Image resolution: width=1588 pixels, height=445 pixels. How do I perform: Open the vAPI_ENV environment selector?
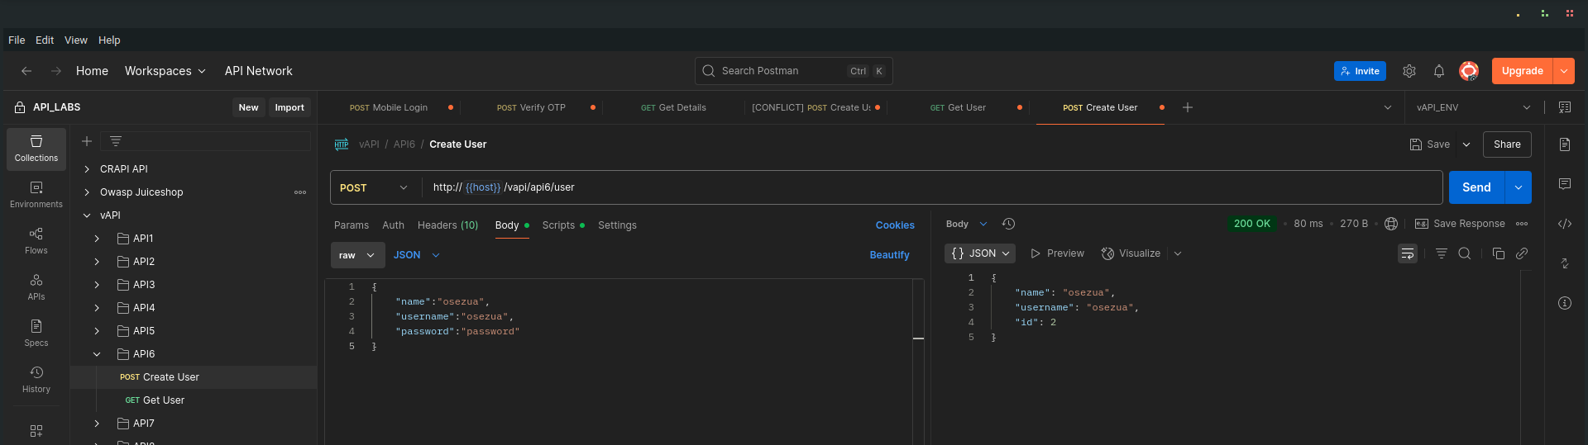(1473, 107)
